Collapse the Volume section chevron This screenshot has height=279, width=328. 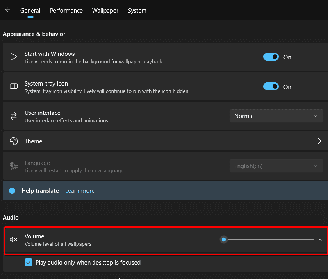coord(320,240)
